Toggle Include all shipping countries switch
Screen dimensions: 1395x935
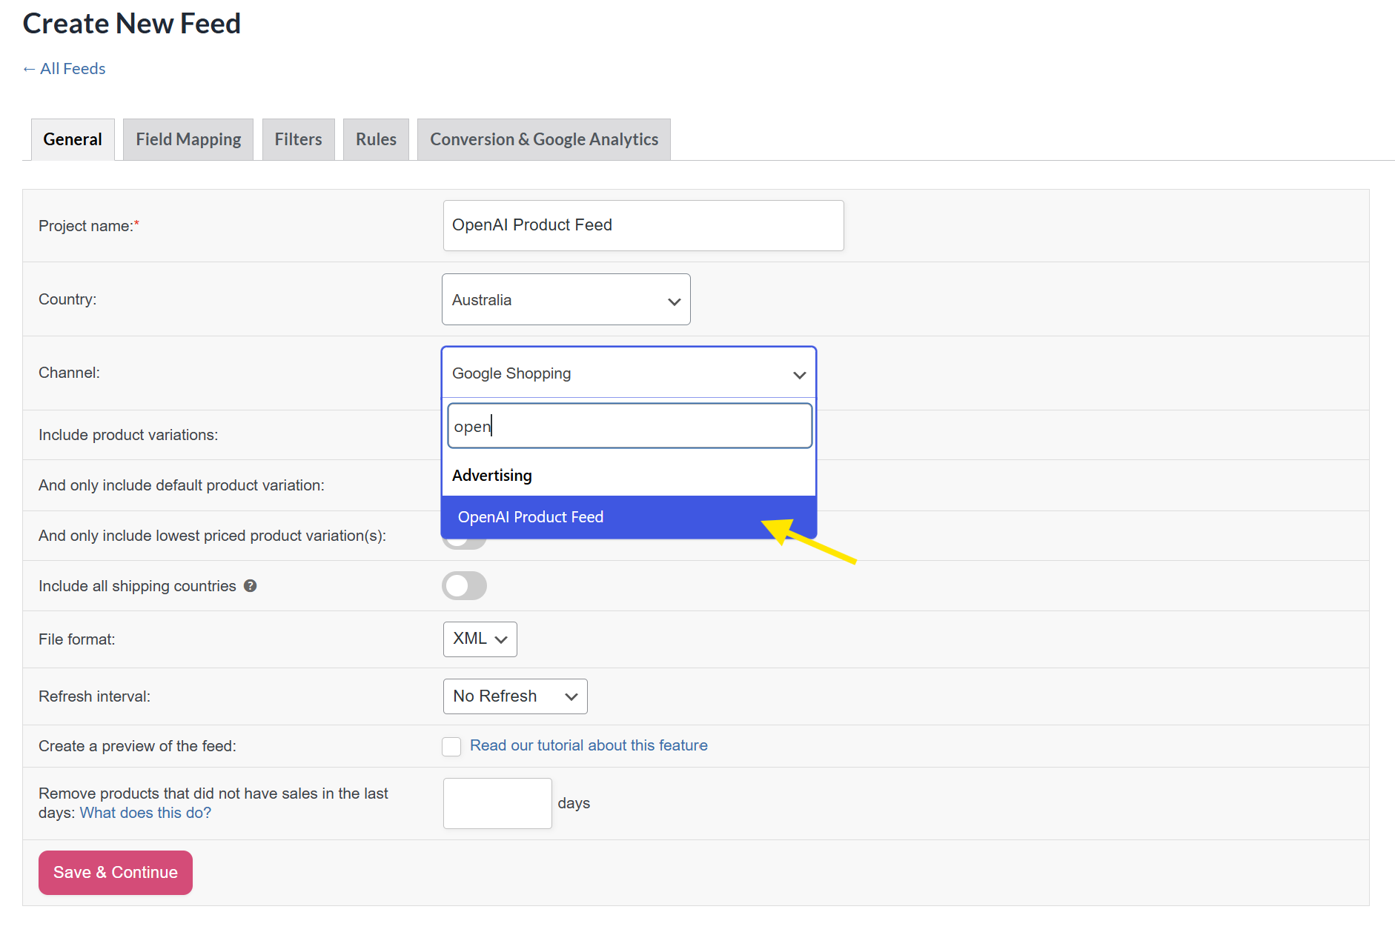464,586
